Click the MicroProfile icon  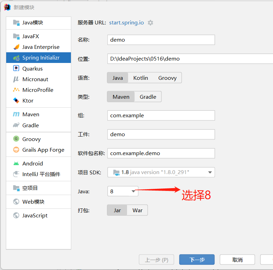pyautogui.click(x=16, y=90)
